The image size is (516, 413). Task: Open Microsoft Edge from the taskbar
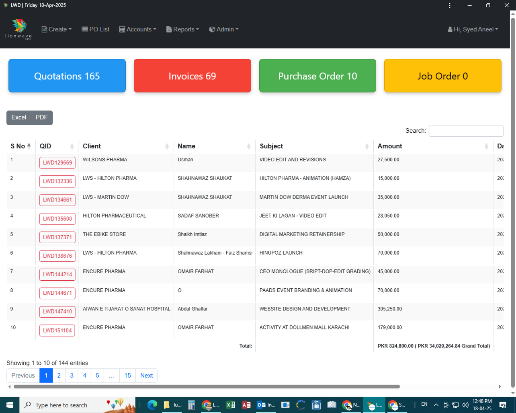(x=152, y=405)
